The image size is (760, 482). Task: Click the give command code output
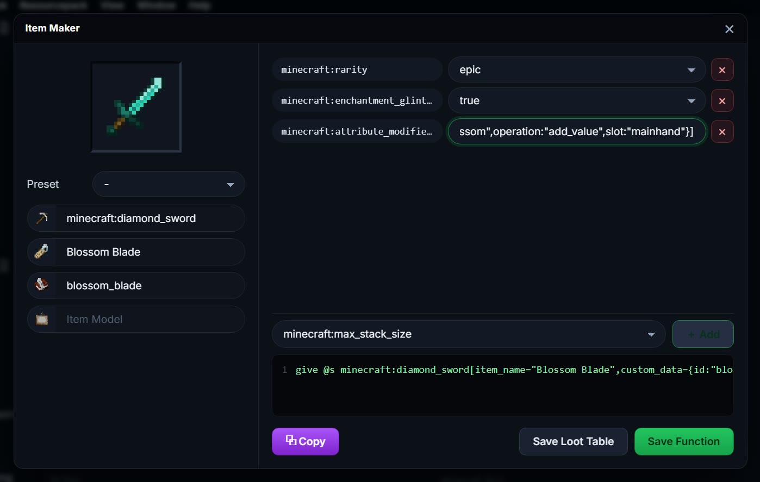[x=503, y=385]
